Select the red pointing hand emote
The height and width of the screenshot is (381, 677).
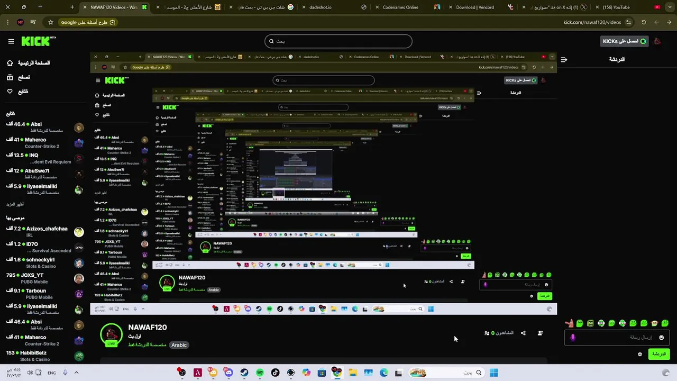(569, 323)
